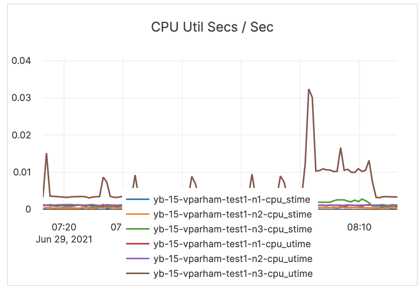Toggle the n3-cpu_stime legend label
Image resolution: width=420 pixels, height=294 pixels.
click(x=233, y=229)
